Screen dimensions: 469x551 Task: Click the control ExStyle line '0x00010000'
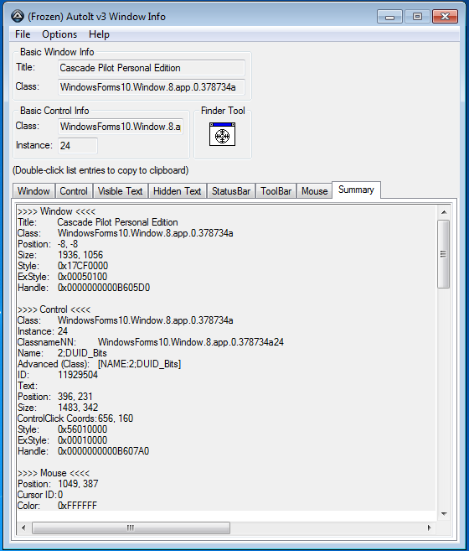(63, 440)
